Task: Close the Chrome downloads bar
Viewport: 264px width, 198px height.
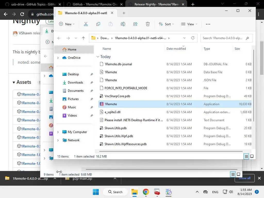Action: pos(259,178)
